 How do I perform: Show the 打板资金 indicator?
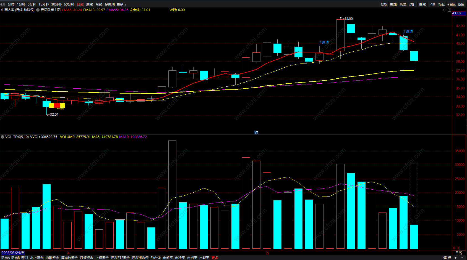(x=87, y=258)
